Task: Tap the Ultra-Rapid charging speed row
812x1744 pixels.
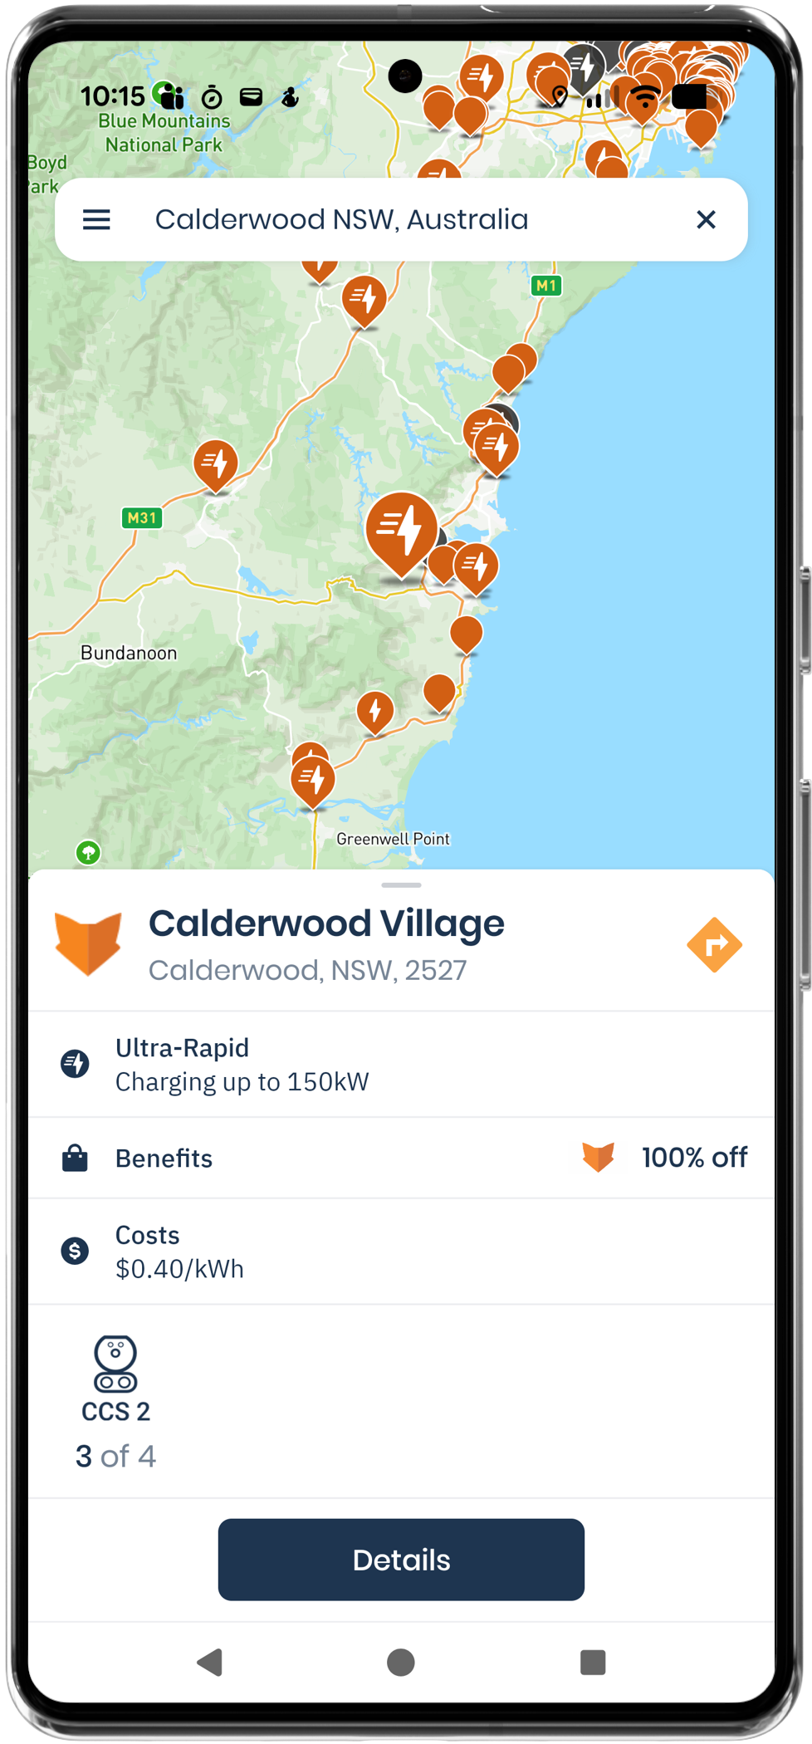Action: click(401, 1065)
